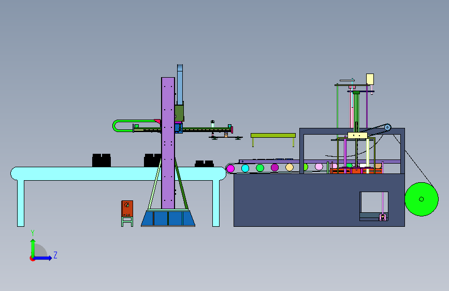Select the leftmost black boxes on the conveyor
Screen dimensions: 449x291
(x=102, y=161)
